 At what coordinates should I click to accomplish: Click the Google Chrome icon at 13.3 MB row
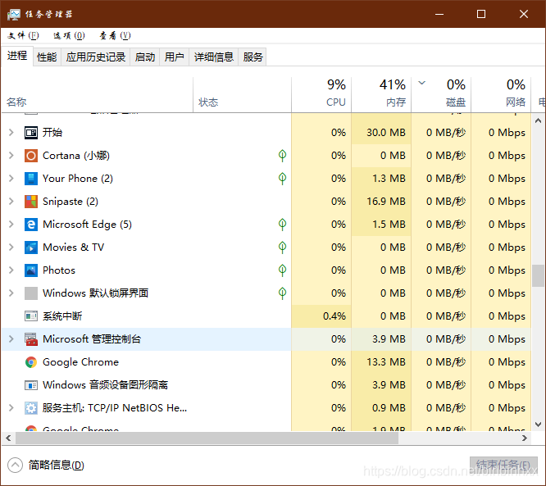click(x=31, y=362)
